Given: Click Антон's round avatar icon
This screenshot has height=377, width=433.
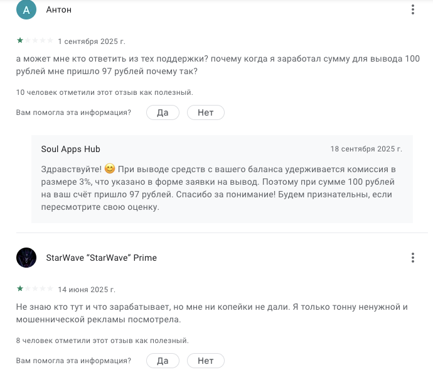Looking at the screenshot, I should click(x=26, y=9).
